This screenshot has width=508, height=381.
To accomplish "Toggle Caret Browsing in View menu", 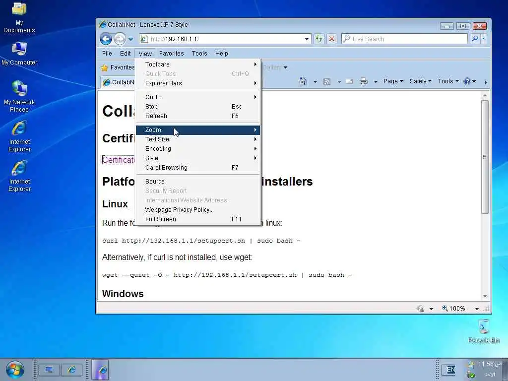I will point(198,168).
